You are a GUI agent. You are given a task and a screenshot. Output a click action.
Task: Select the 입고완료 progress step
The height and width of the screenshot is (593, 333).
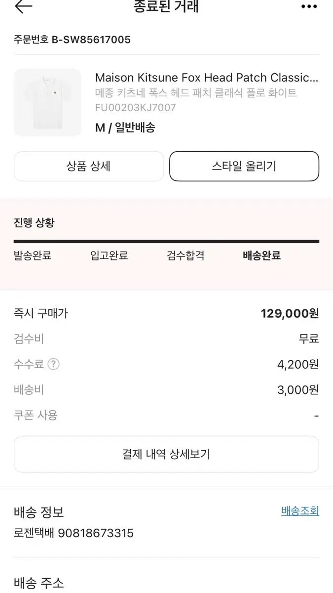pyautogui.click(x=109, y=255)
